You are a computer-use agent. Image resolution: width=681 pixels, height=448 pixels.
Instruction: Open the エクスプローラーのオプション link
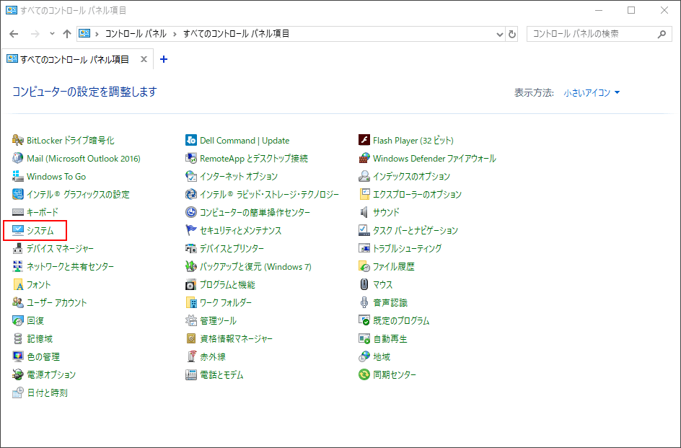coord(417,194)
